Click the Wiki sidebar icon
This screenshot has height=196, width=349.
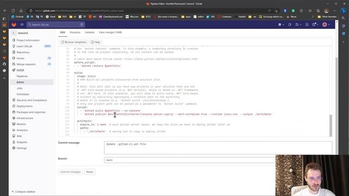pyautogui.click(x=14, y=136)
